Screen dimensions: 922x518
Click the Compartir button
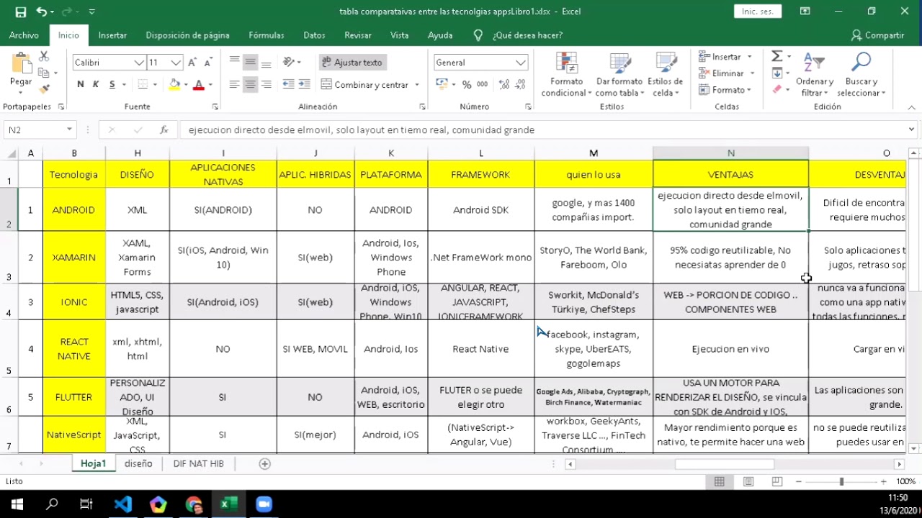coord(877,35)
